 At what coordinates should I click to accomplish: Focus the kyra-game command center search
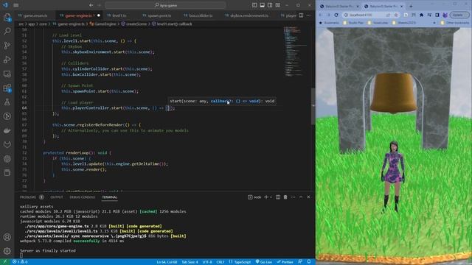[x=165, y=5]
